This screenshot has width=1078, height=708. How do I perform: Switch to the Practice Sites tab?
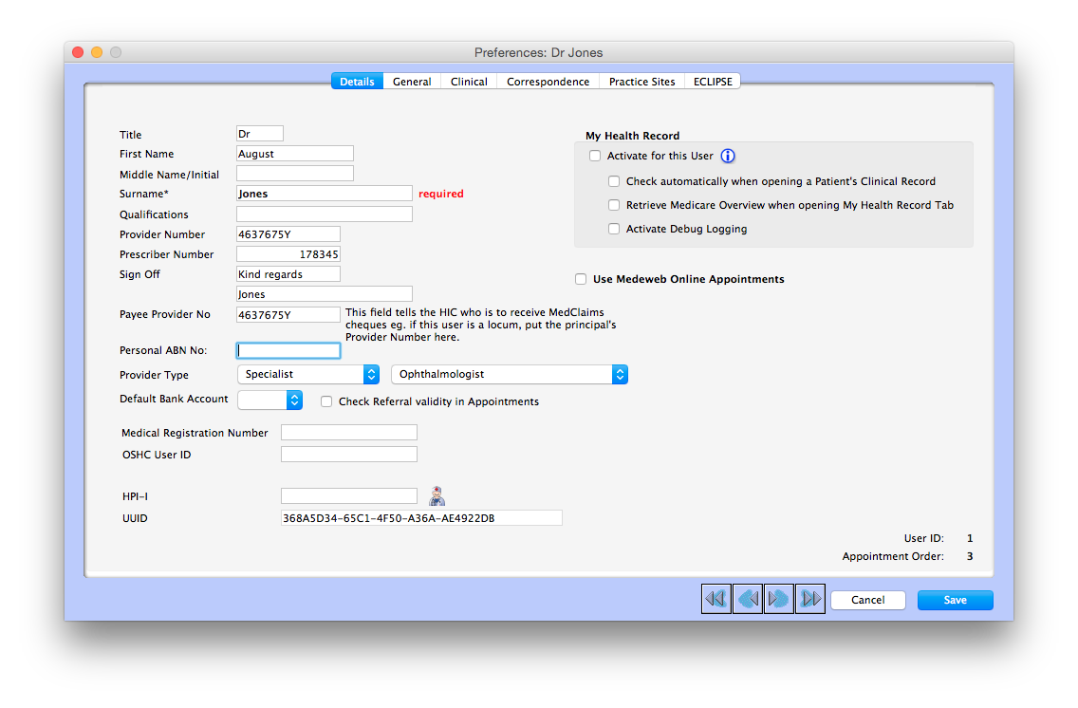[641, 81]
